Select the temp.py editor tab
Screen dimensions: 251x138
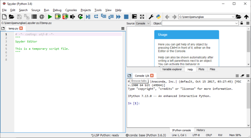[x=13, y=28]
